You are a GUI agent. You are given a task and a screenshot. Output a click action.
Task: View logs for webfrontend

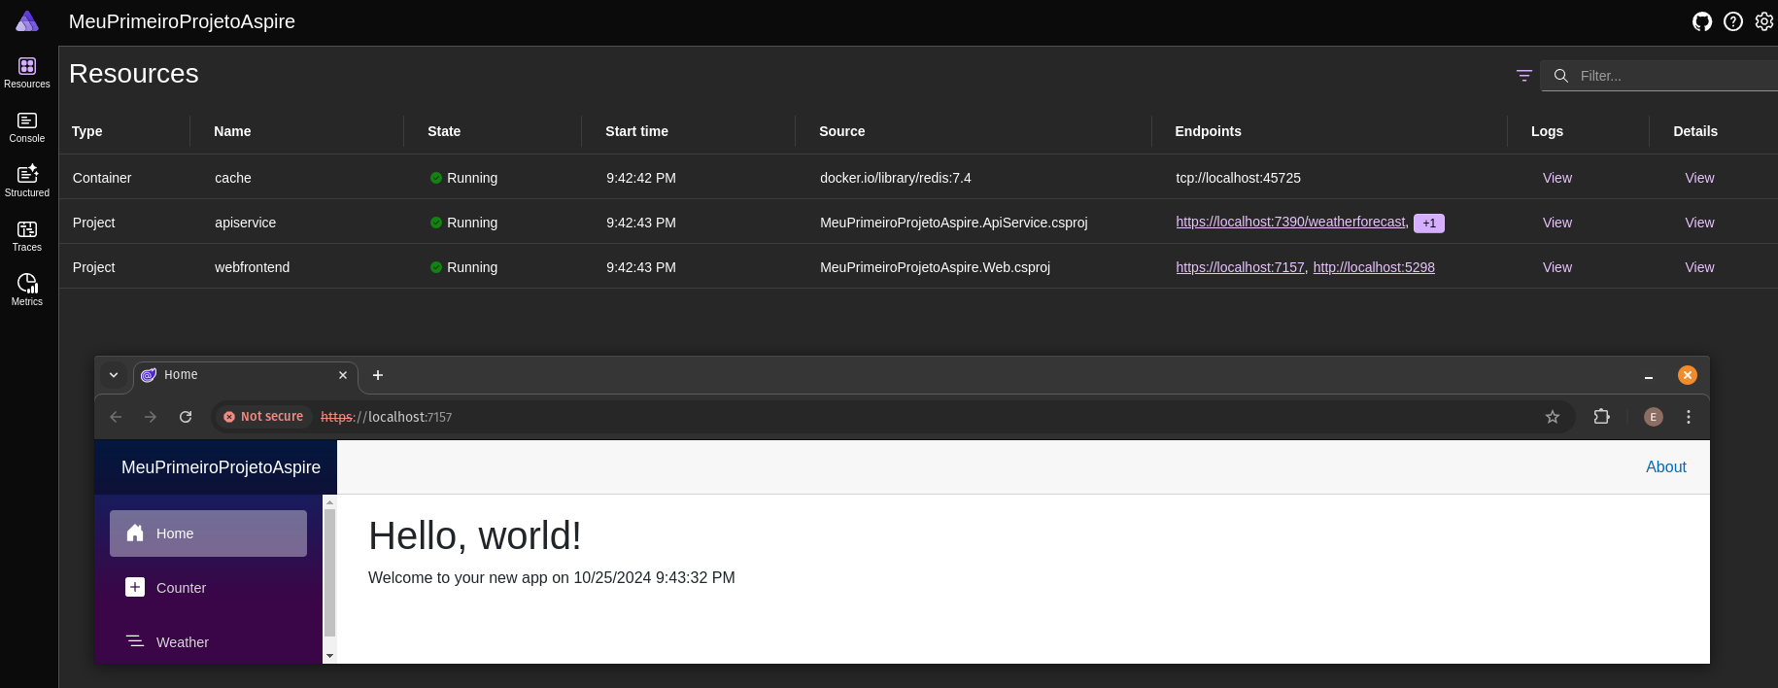[x=1556, y=267]
